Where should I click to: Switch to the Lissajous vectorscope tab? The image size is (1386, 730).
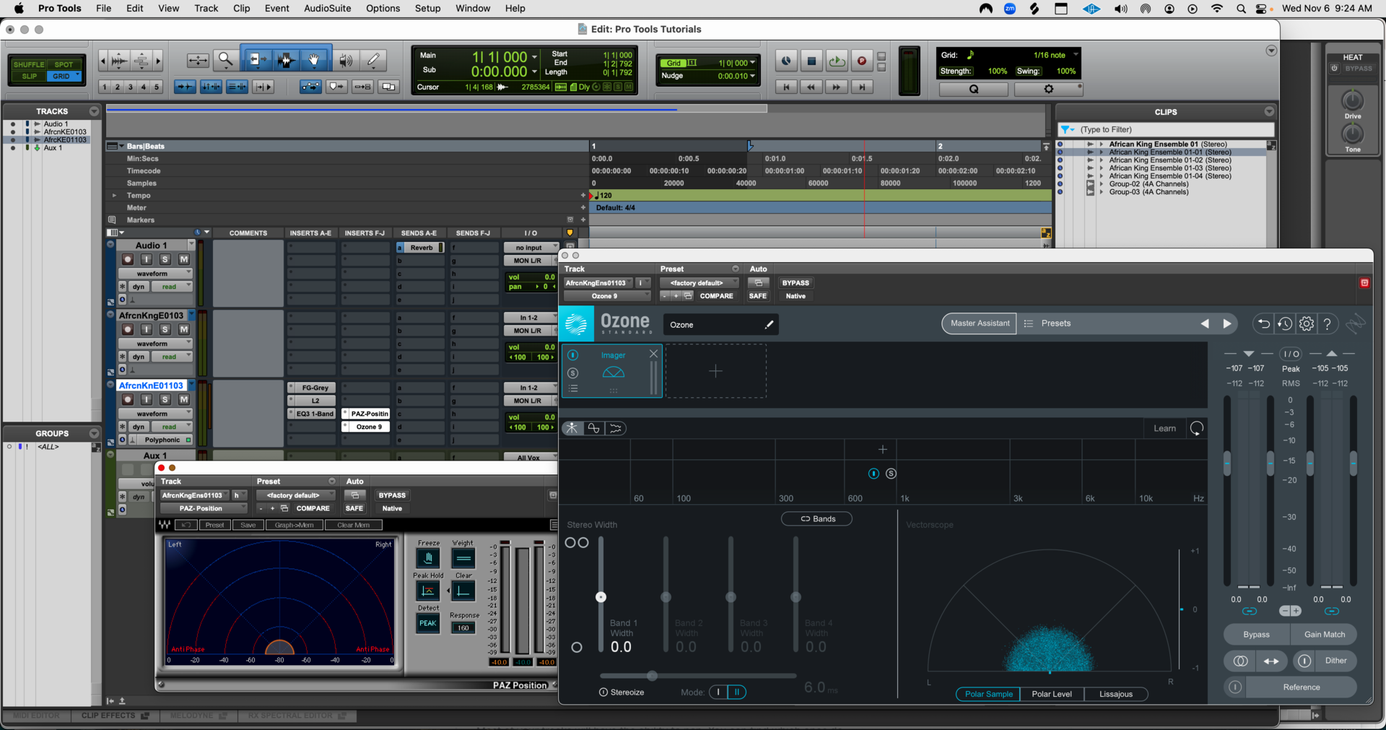click(1116, 694)
